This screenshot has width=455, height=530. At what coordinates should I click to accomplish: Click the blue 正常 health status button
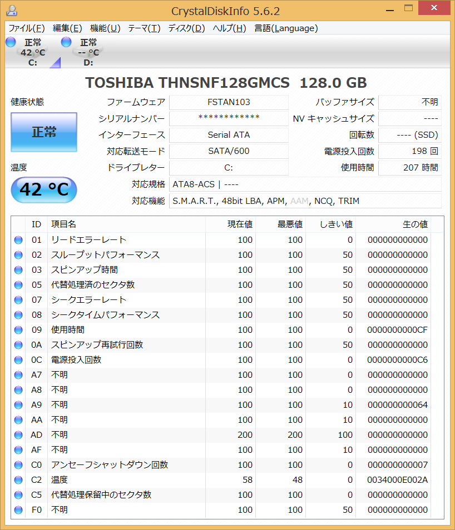click(44, 132)
